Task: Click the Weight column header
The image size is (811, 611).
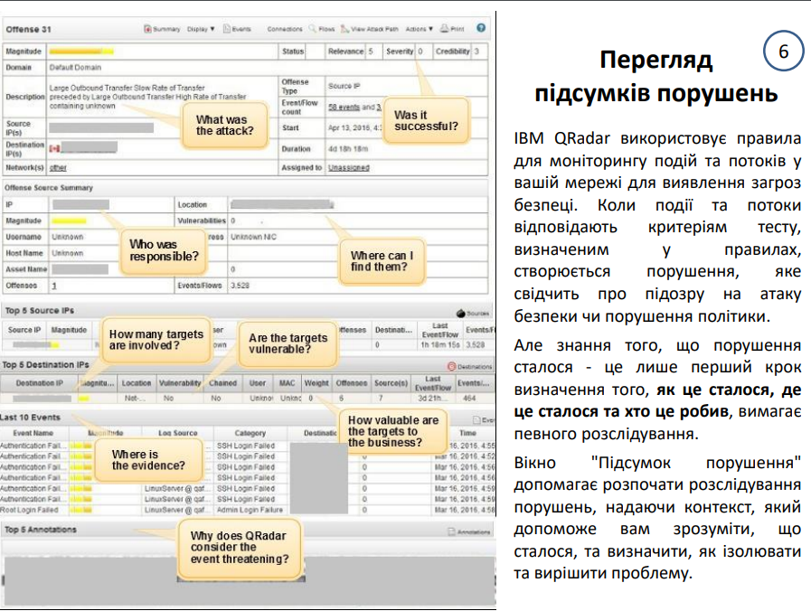Action: coord(316,383)
